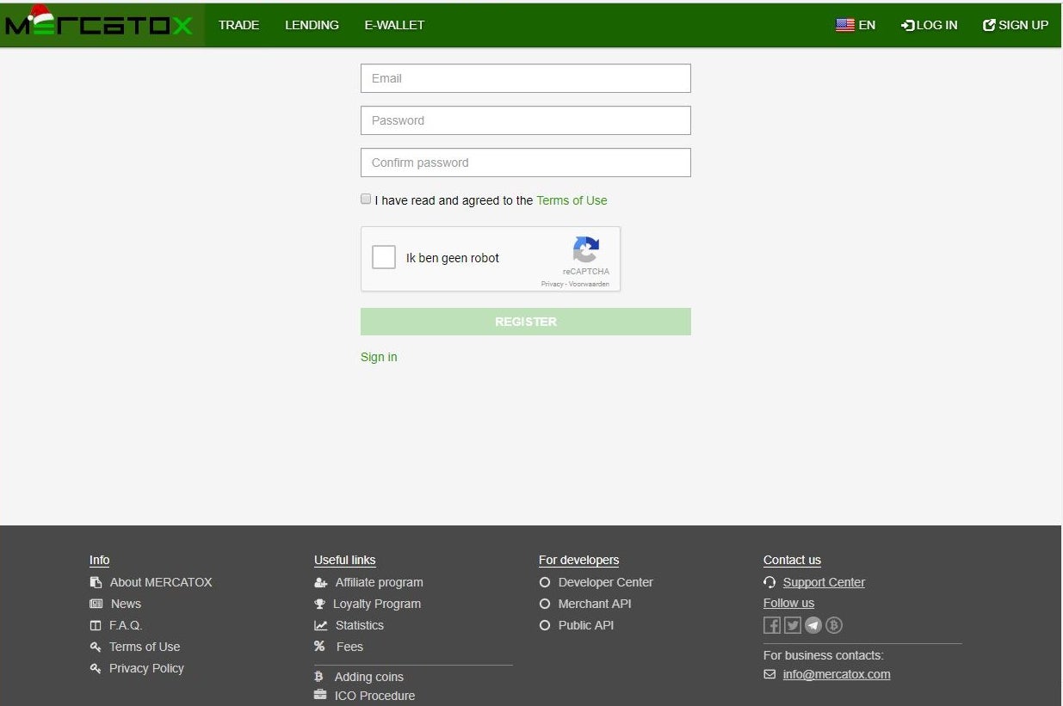Click the Affiliate program user-plus icon
Screen dimensions: 1063x706
click(x=321, y=582)
